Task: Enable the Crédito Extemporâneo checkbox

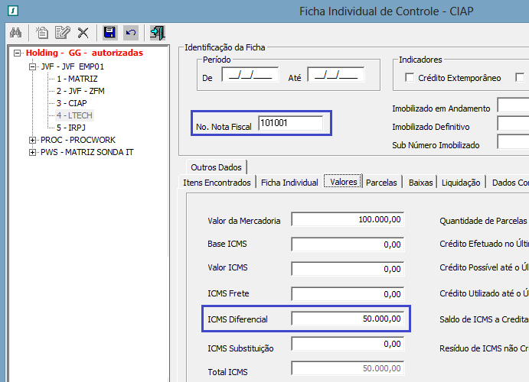Action: coord(410,78)
